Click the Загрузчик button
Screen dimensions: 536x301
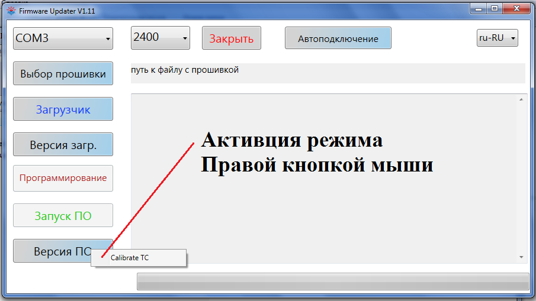coord(63,109)
